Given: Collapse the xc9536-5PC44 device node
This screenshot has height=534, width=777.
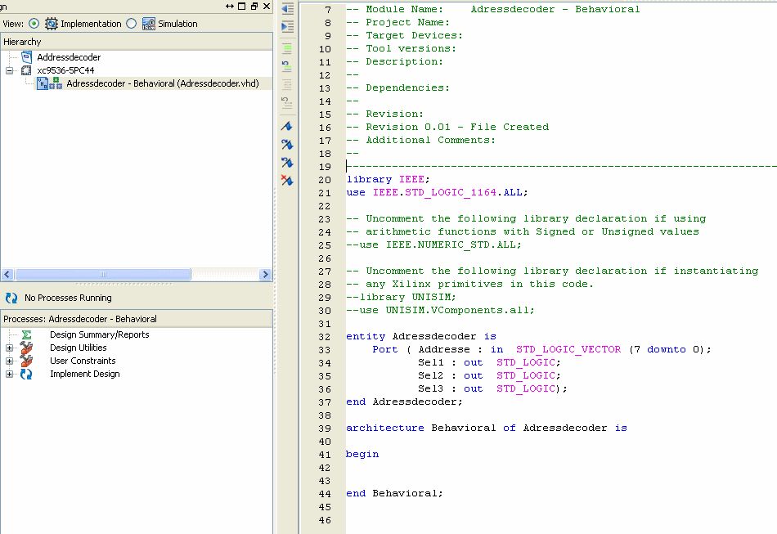Looking at the screenshot, I should (10, 70).
